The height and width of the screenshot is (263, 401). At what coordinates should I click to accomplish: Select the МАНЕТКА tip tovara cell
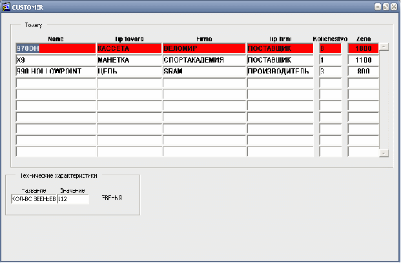click(x=129, y=60)
